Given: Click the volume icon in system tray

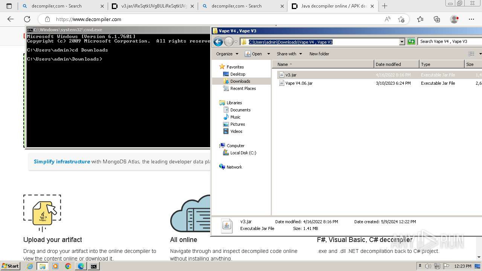Looking at the screenshot, I should point(428,266).
